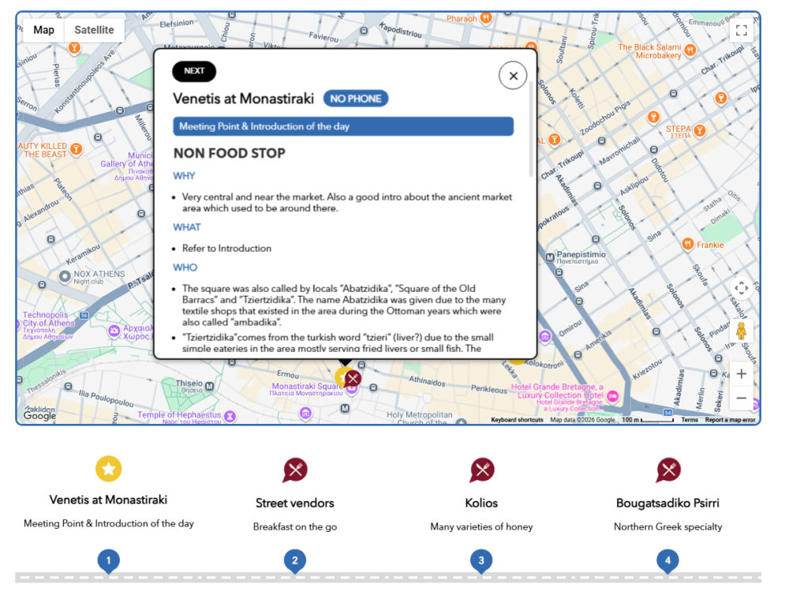This screenshot has width=789, height=592.
Task: Click the Meeting Point & Introduction blue banner
Action: [x=343, y=126]
